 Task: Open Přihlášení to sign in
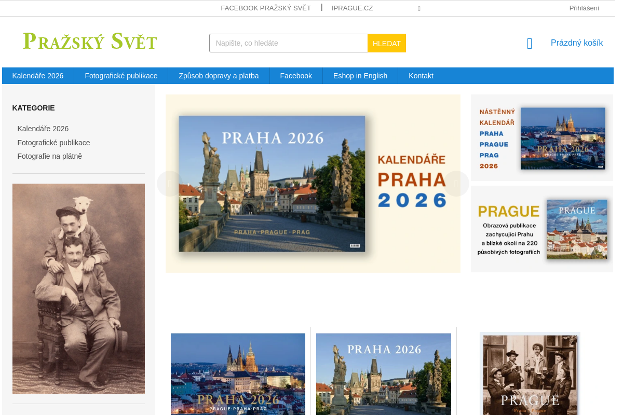pos(584,8)
